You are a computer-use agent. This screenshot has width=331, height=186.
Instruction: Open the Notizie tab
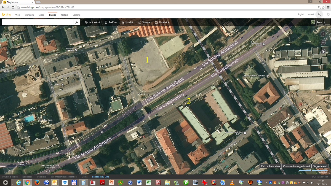(x=65, y=15)
